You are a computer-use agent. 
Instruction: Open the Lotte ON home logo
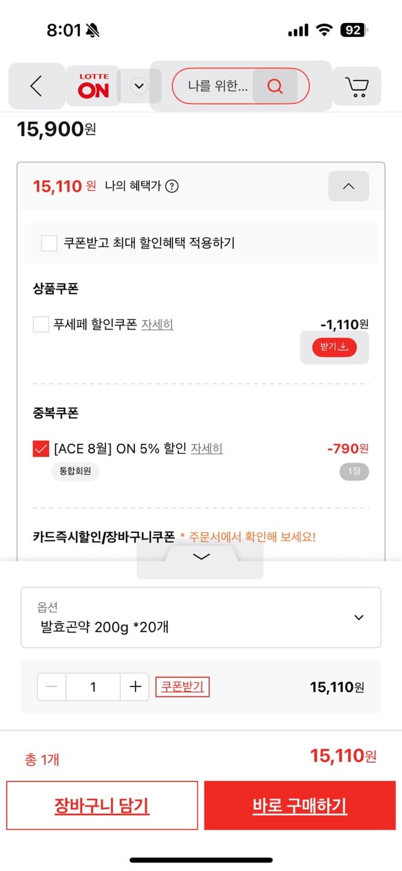click(x=93, y=86)
